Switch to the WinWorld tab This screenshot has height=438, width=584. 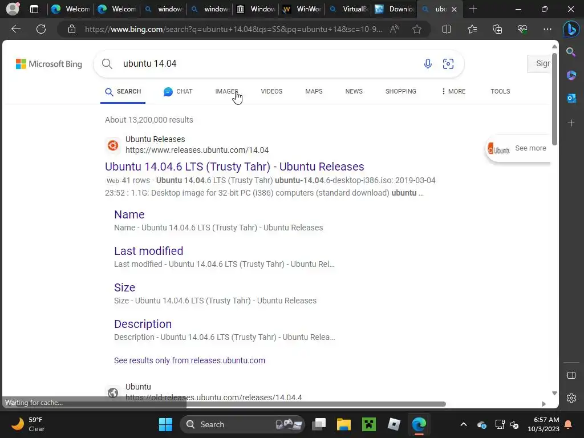pos(302,9)
